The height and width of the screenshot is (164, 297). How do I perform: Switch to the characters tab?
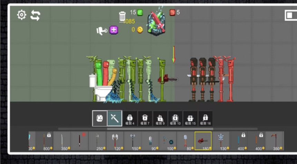[99, 119]
